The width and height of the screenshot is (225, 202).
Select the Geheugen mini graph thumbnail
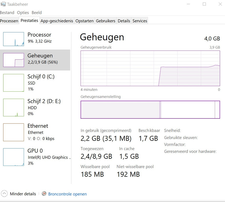click(x=14, y=60)
